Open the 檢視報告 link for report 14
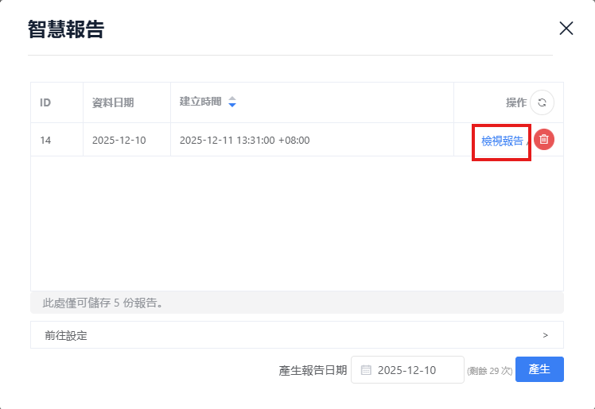 [502, 141]
